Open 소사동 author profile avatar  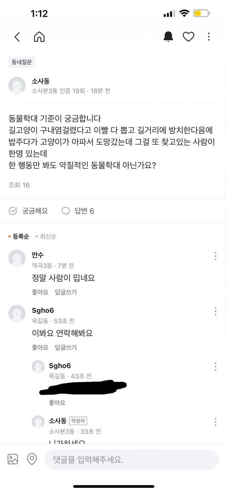pos(17,86)
